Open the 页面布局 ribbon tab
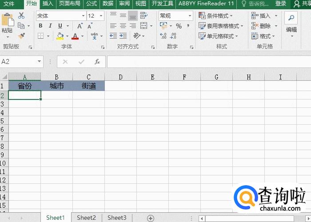 coord(70,4)
